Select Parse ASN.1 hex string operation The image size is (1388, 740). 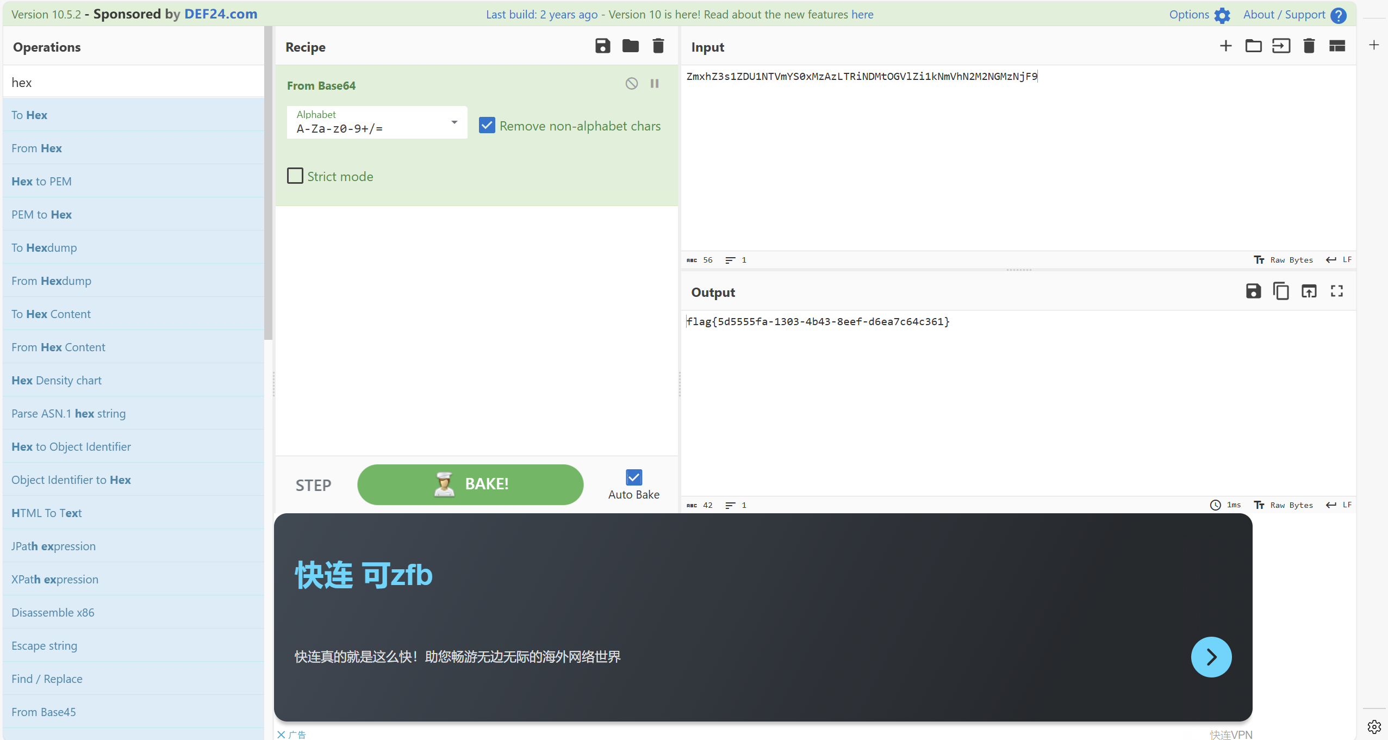[x=133, y=413]
